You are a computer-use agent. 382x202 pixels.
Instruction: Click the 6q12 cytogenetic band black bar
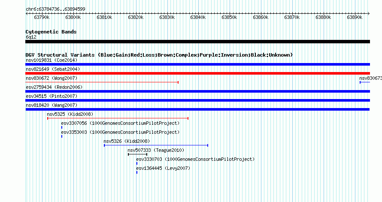[x=197, y=42]
